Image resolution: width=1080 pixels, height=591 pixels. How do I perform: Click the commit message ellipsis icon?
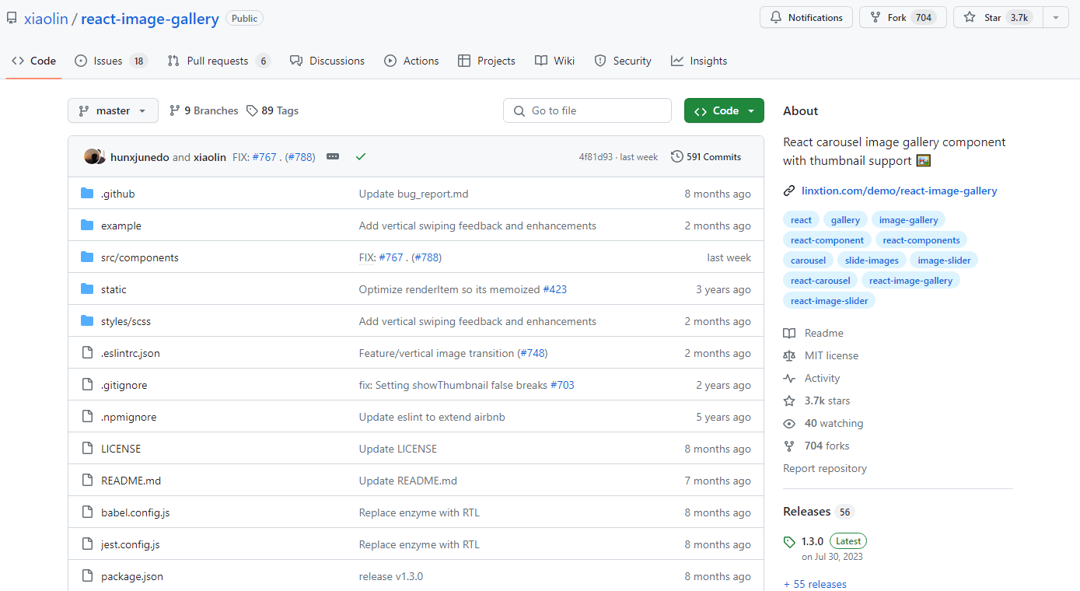pos(333,156)
